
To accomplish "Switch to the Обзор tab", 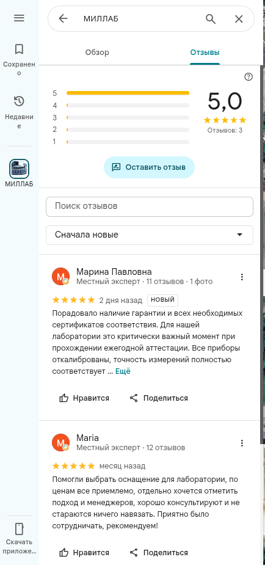I will click(97, 53).
